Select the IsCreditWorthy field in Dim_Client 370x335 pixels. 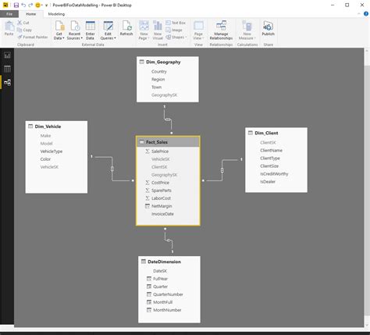(274, 174)
